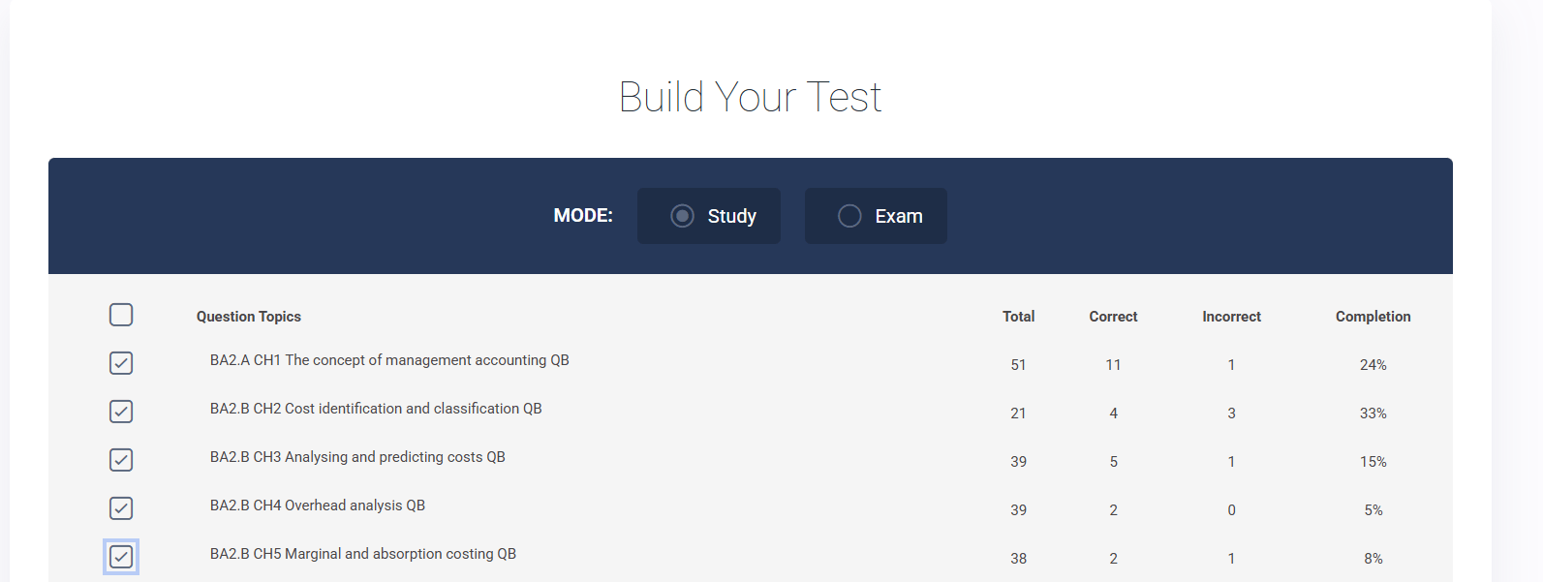
Task: Click BA2.B CH2 Cost identification topic
Action: pos(376,409)
